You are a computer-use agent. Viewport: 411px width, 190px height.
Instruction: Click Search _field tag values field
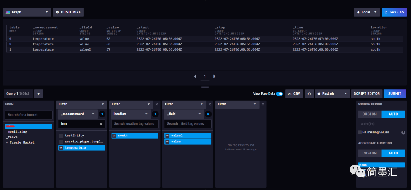(x=188, y=124)
